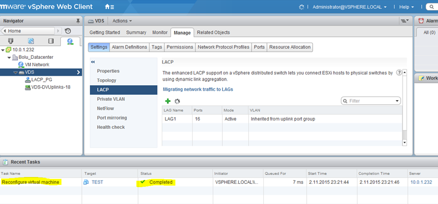The width and height of the screenshot is (438, 204).
Task: Click the loading tasks spinner icon in header
Action: [x=301, y=7]
